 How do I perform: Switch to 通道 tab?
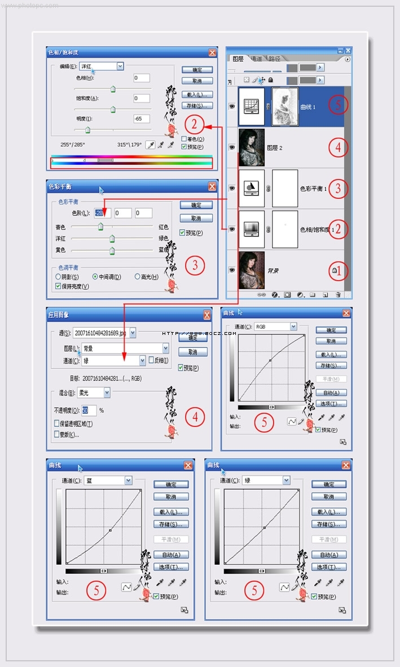256,59
